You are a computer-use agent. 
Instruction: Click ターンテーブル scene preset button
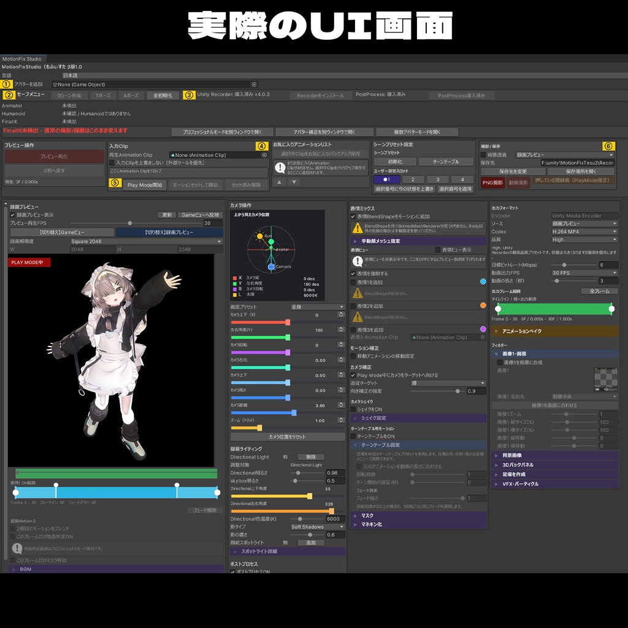tap(446, 162)
